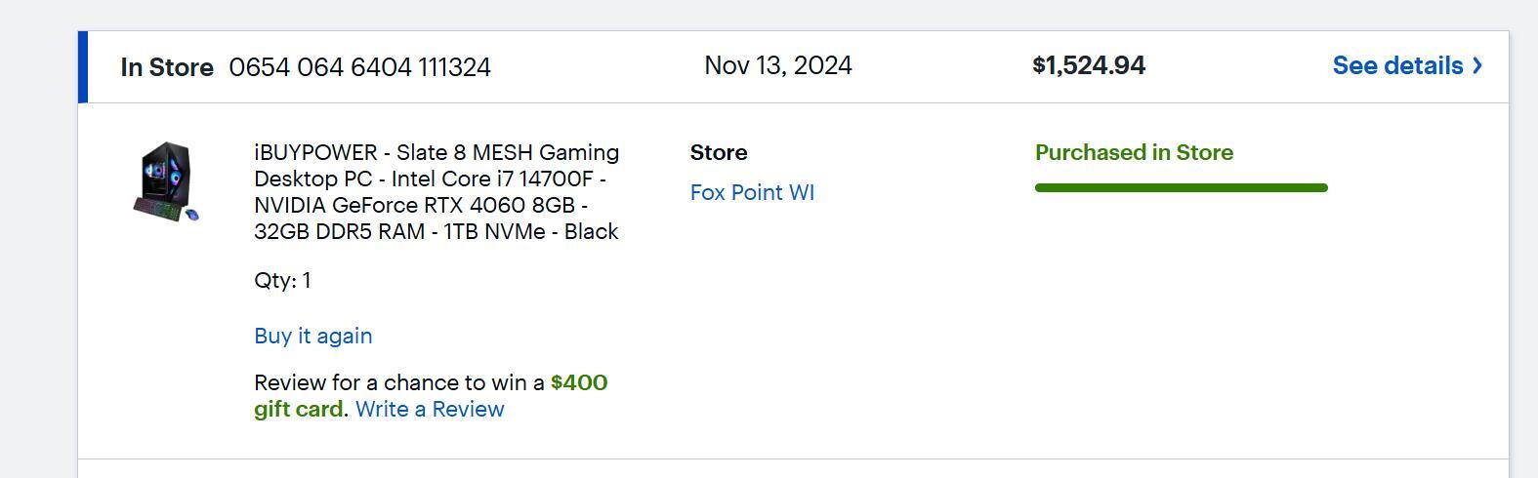Click the Purchased in Store status text
Viewport: 1538px width, 478px height.
coord(1134,152)
